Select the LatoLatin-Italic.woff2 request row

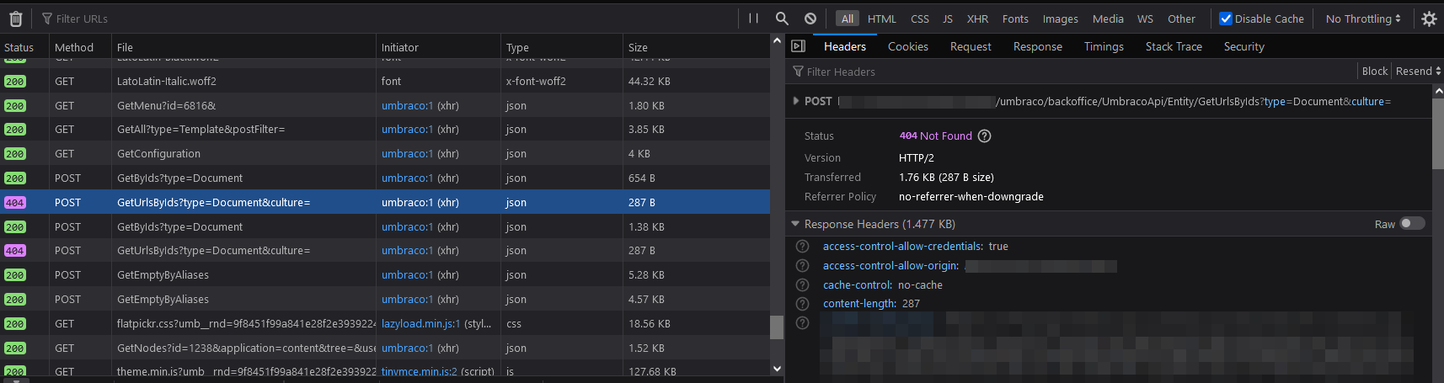(x=385, y=82)
